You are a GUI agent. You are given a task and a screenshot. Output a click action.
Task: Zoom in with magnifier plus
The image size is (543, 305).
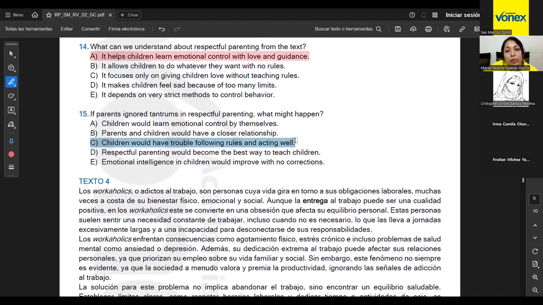tap(535, 277)
